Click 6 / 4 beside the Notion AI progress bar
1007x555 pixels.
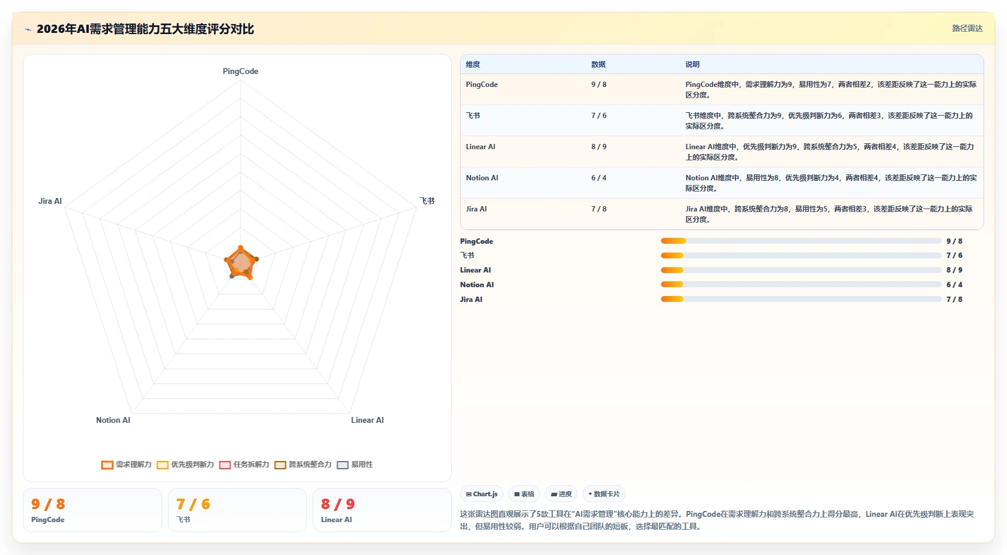click(954, 285)
